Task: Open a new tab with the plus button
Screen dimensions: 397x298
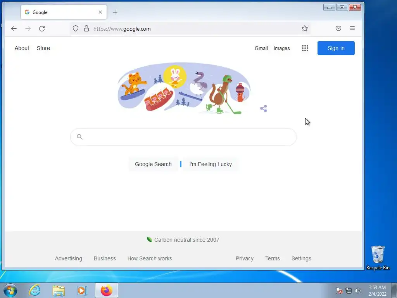Action: pos(115,12)
